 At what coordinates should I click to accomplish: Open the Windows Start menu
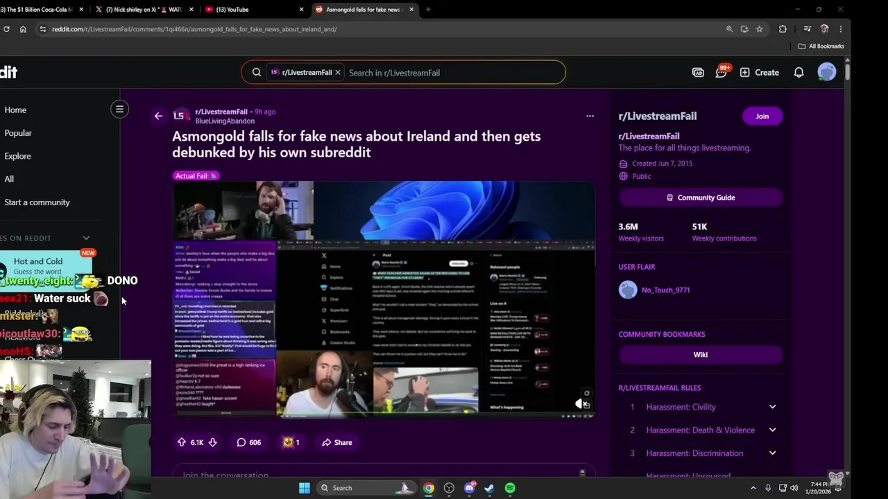[305, 488]
